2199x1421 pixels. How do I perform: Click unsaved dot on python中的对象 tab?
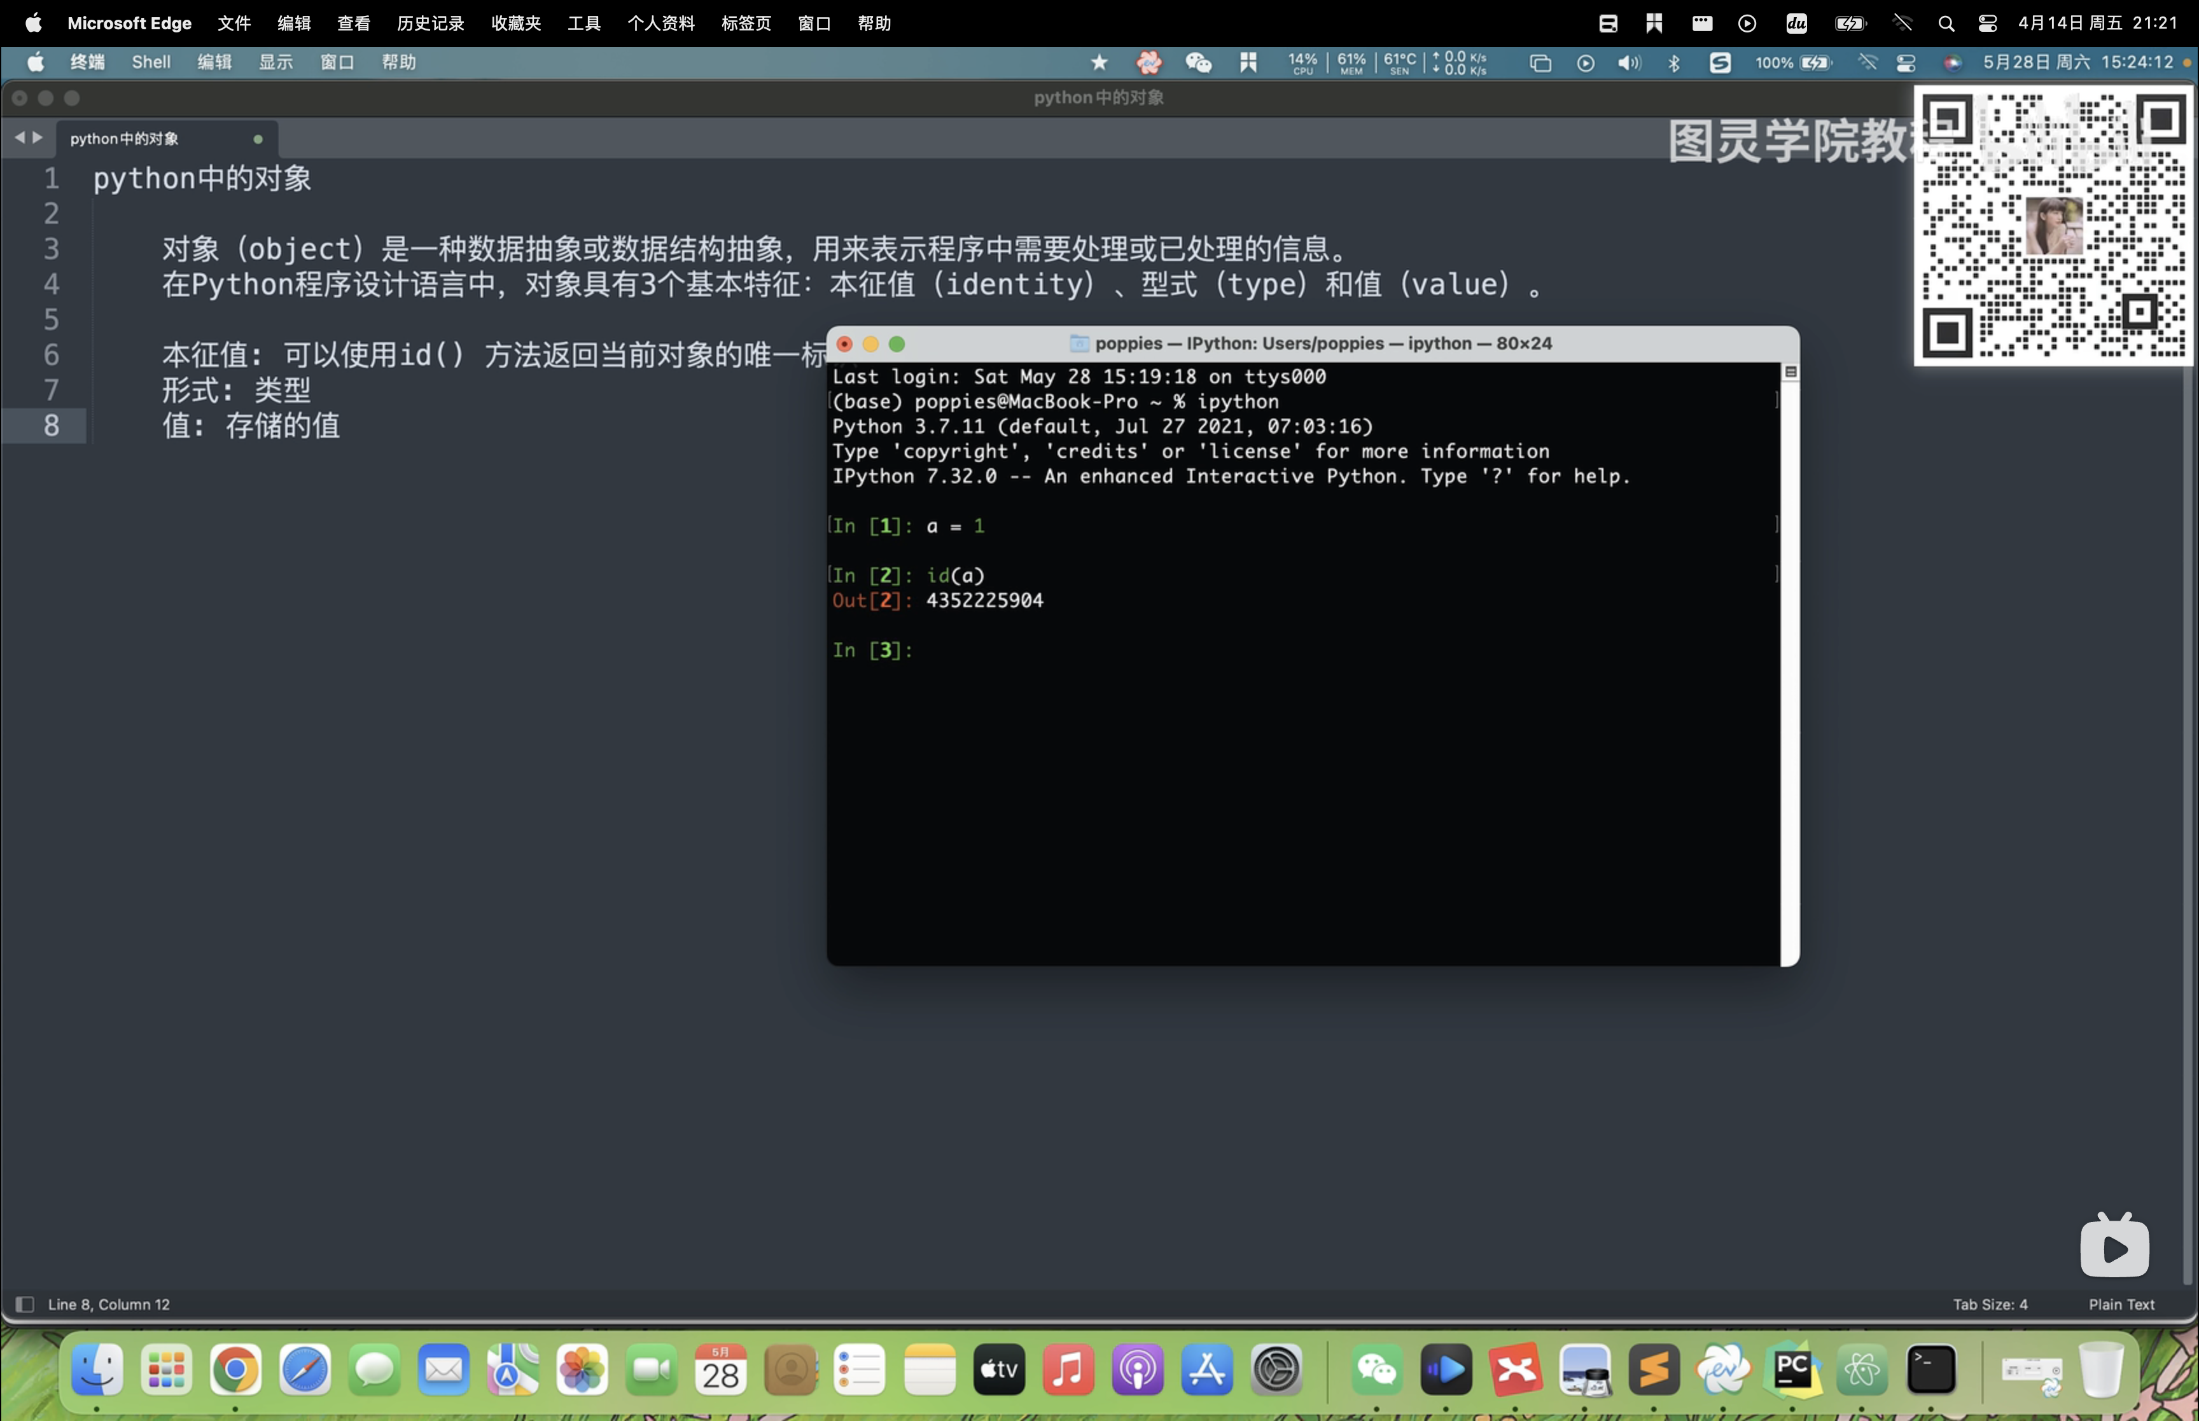[x=258, y=139]
